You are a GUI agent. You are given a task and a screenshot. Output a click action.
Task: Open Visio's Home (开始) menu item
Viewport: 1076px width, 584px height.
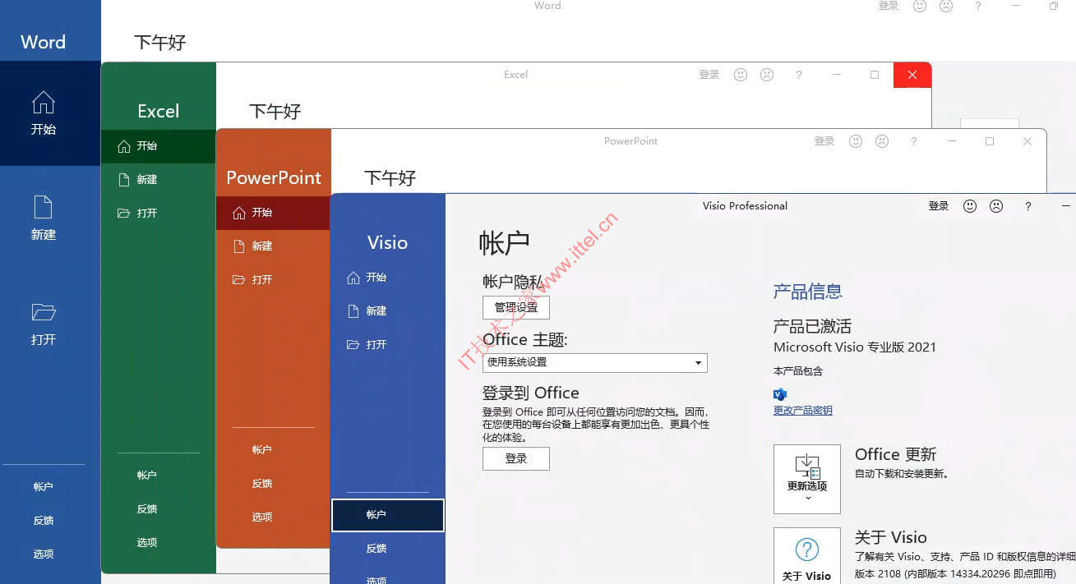tap(376, 278)
